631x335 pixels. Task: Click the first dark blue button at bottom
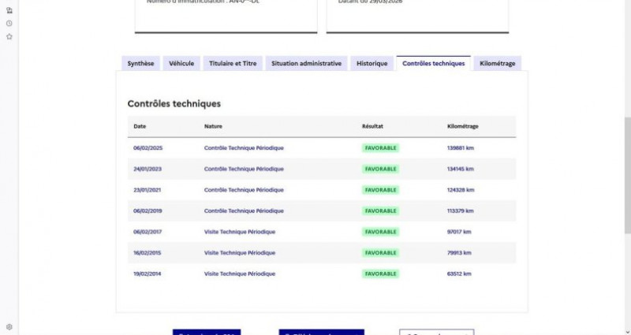[x=207, y=332]
